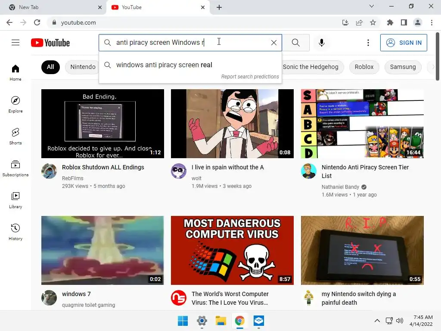This screenshot has width=441, height=331.
Task: Open the wolt channel name
Action: click(196, 178)
